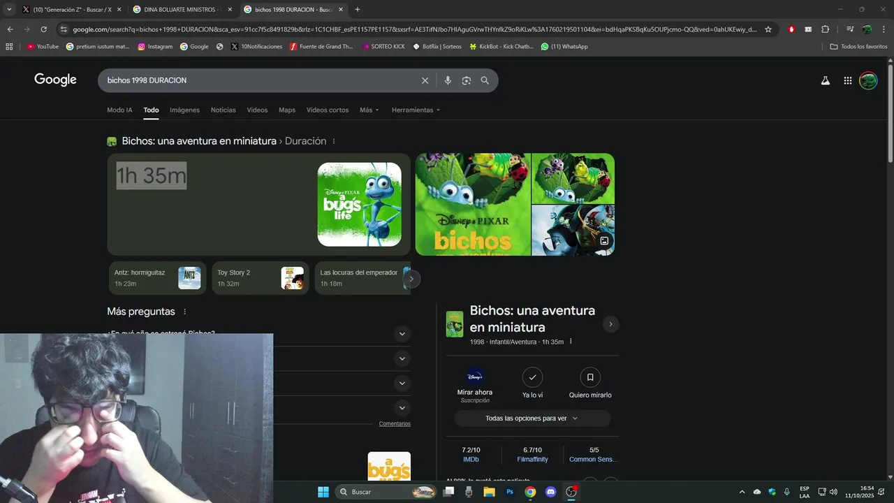Close the bichos 1998 DURACION tab

pyautogui.click(x=341, y=10)
